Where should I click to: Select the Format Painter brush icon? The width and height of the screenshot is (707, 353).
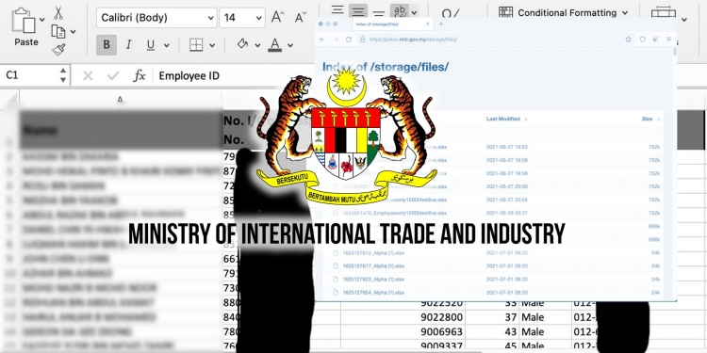click(x=58, y=49)
